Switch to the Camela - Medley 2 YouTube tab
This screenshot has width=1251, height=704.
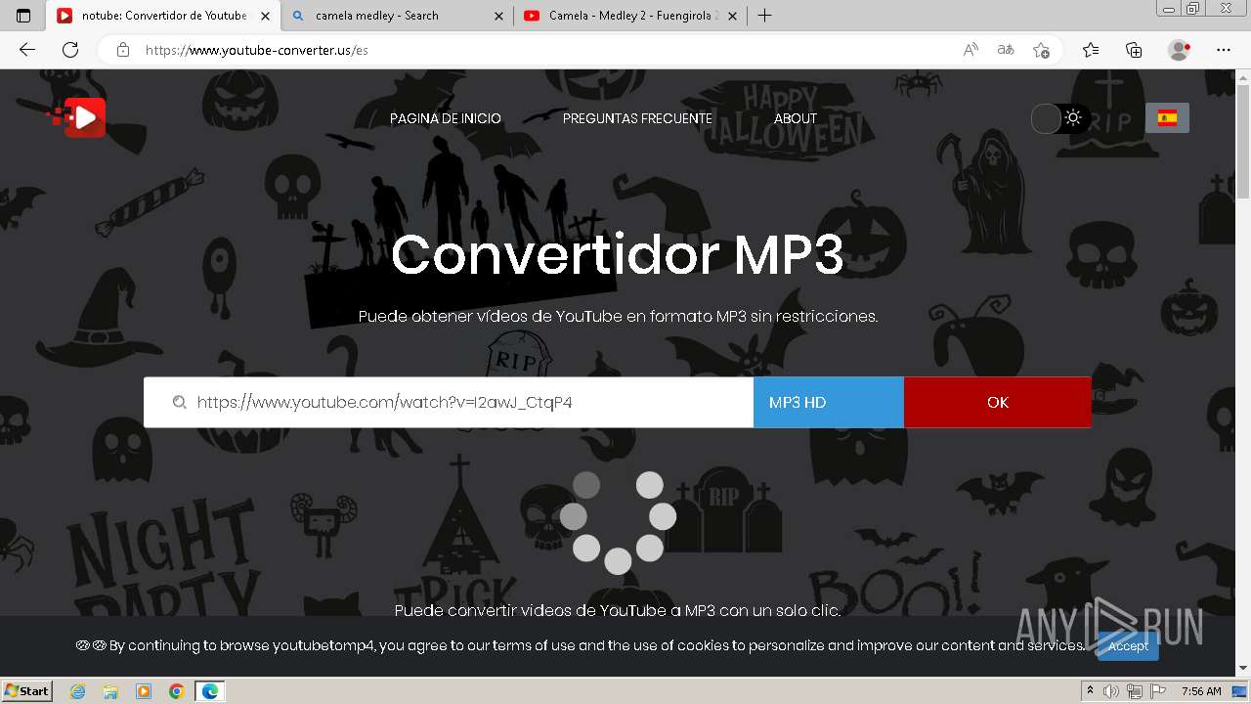630,16
